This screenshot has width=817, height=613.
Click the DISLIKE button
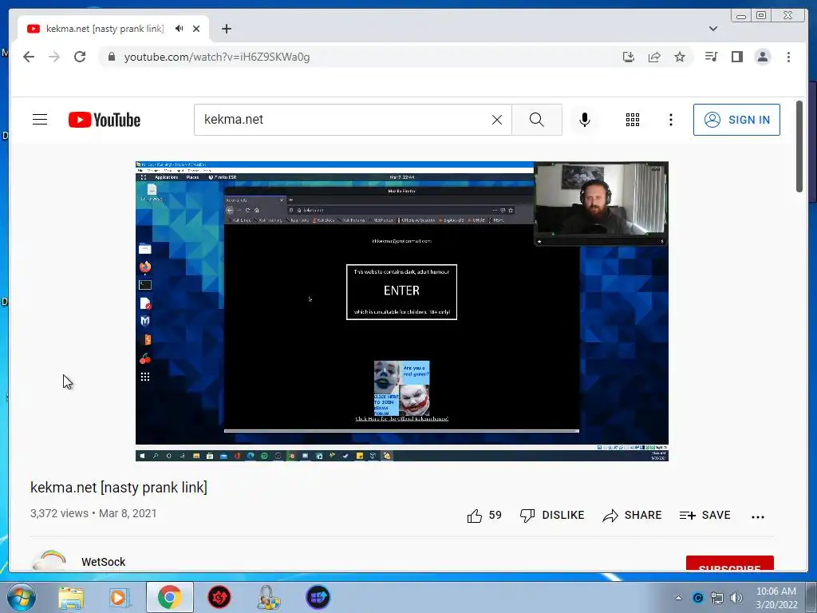click(552, 515)
